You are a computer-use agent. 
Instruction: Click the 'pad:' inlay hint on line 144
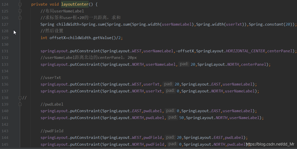[170, 137]
